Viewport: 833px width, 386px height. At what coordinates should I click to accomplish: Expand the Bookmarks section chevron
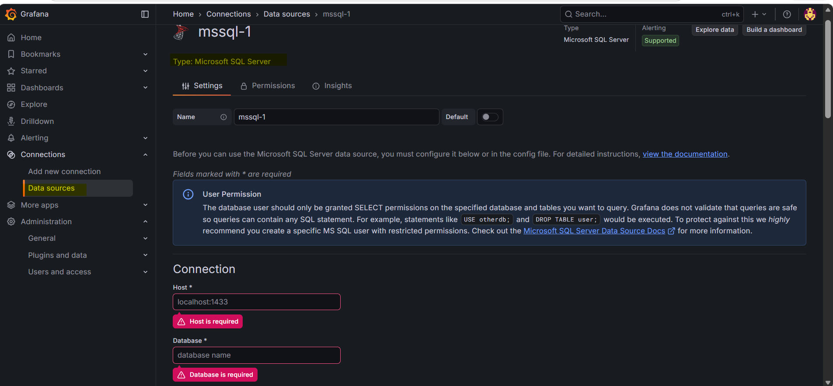point(146,54)
